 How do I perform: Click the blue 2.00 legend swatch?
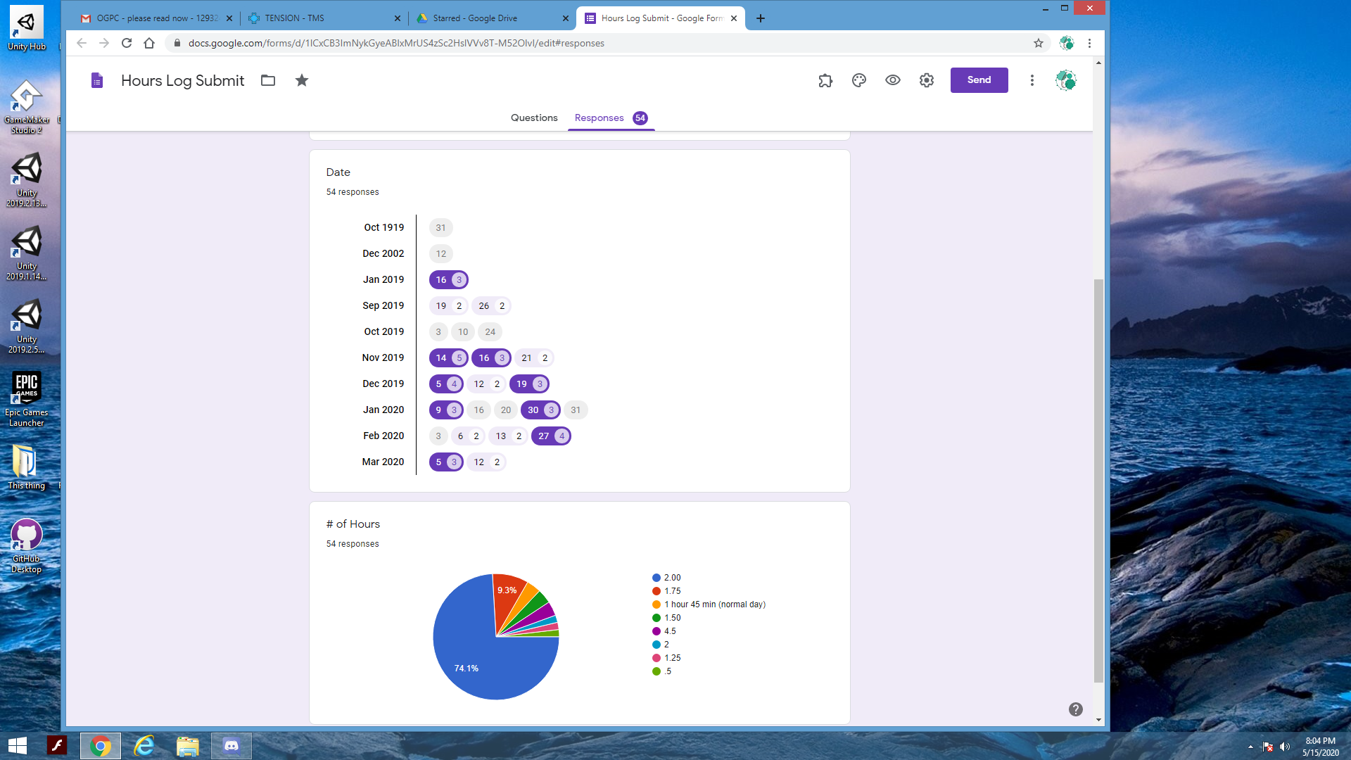click(x=656, y=578)
